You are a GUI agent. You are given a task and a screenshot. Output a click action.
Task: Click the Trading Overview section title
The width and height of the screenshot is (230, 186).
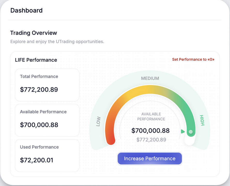pyautogui.click(x=33, y=33)
